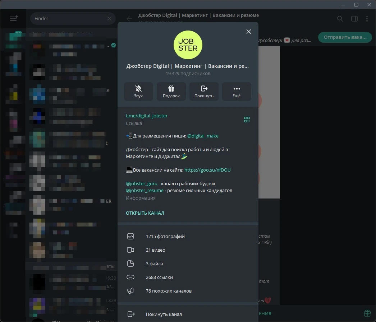This screenshot has height=322, width=376.
Task: Show the channel QR code
Action: pos(247,120)
